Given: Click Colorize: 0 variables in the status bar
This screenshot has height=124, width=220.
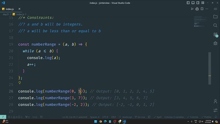Looking at the screenshot, I should point(174,117).
